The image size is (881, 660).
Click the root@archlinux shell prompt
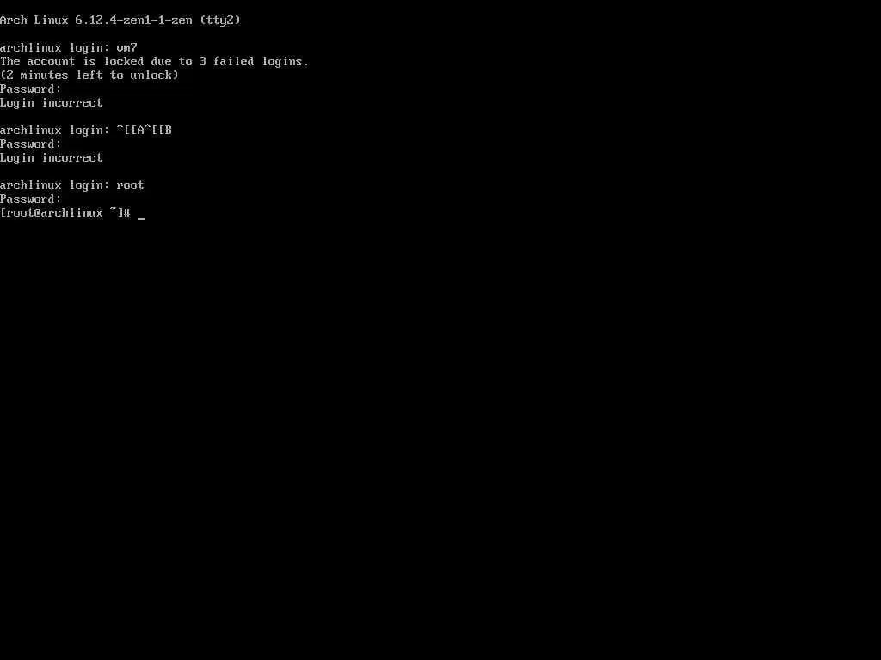65,213
